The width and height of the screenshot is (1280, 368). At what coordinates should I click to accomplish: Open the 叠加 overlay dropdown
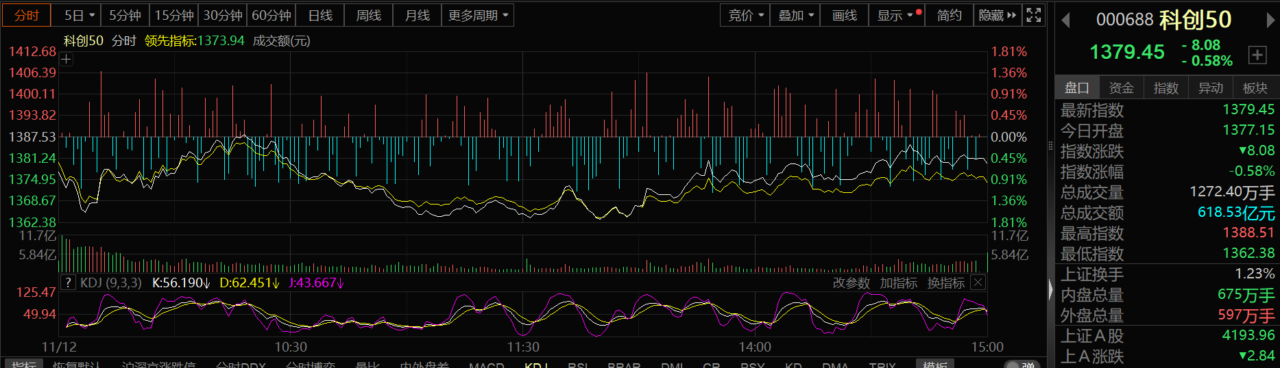pyautogui.click(x=795, y=15)
